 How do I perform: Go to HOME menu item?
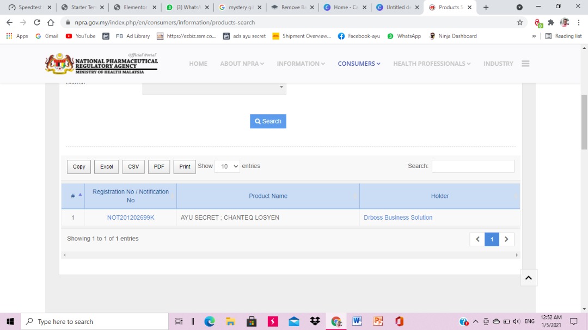coord(198,64)
